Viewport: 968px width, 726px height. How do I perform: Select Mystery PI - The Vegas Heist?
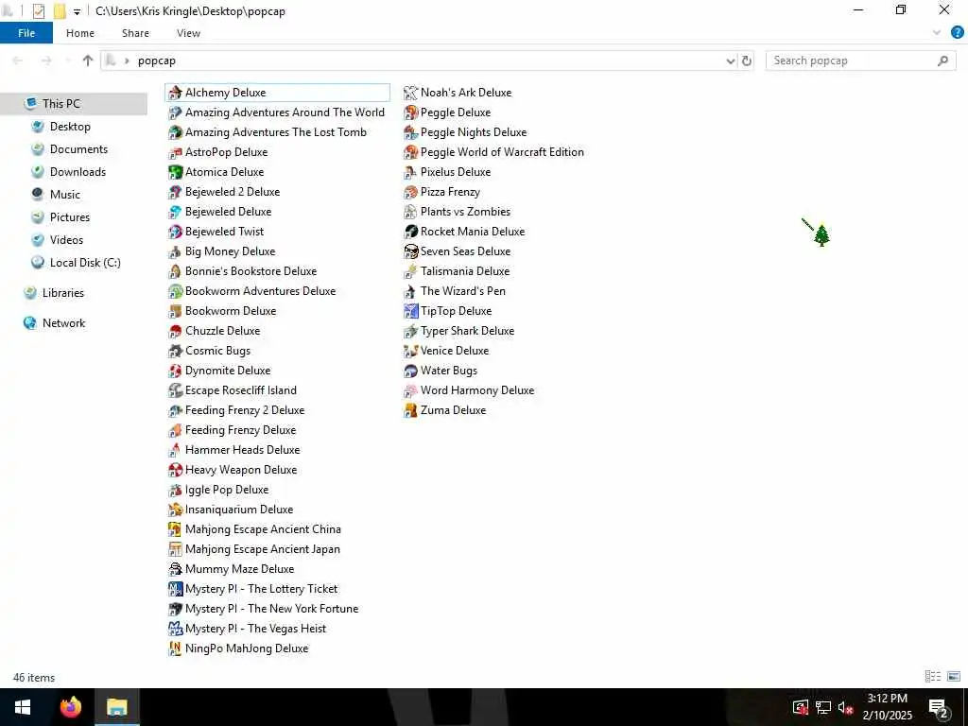pos(255,629)
